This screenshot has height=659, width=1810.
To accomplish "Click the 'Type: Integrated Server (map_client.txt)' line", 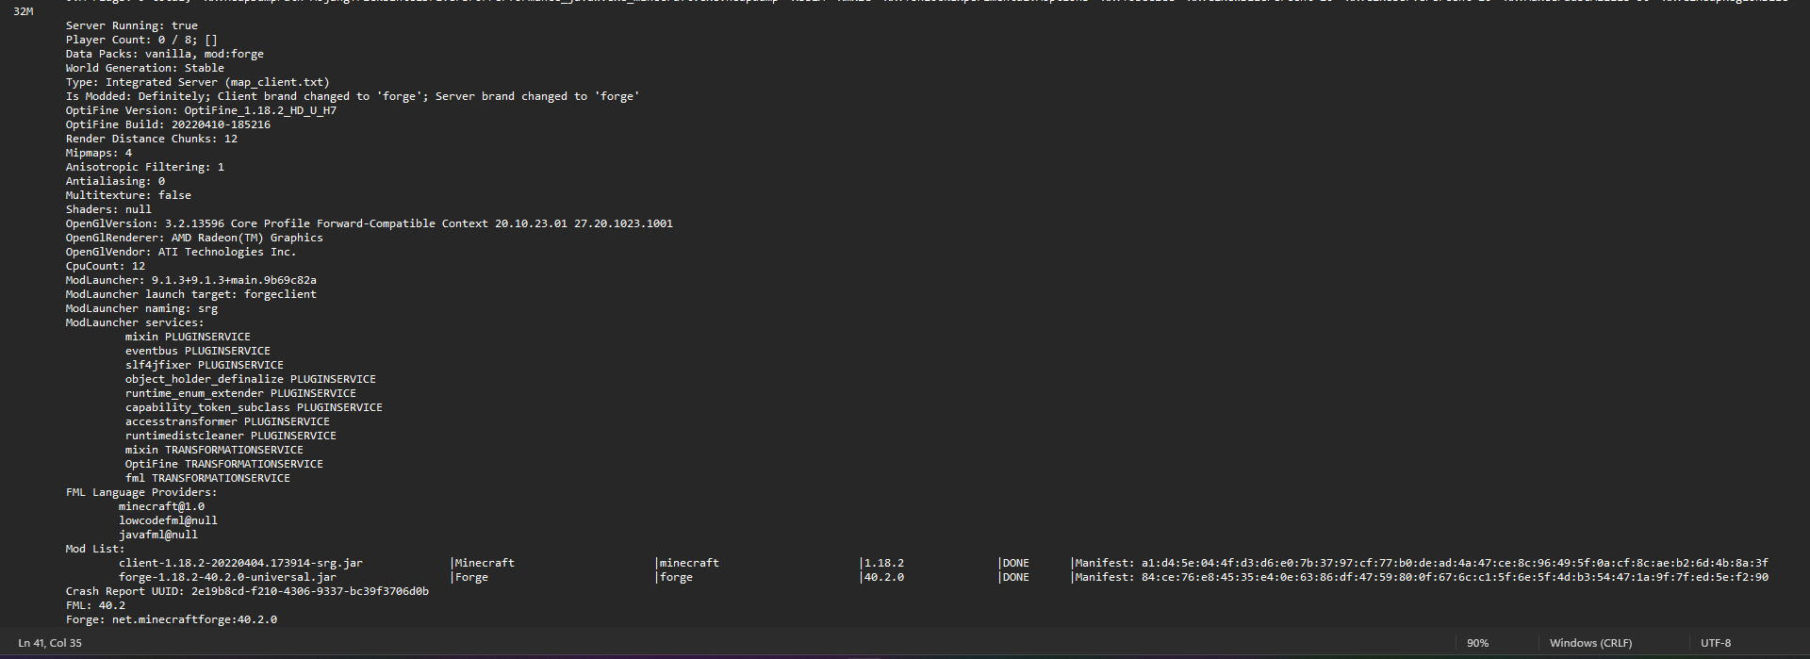I will tap(198, 82).
